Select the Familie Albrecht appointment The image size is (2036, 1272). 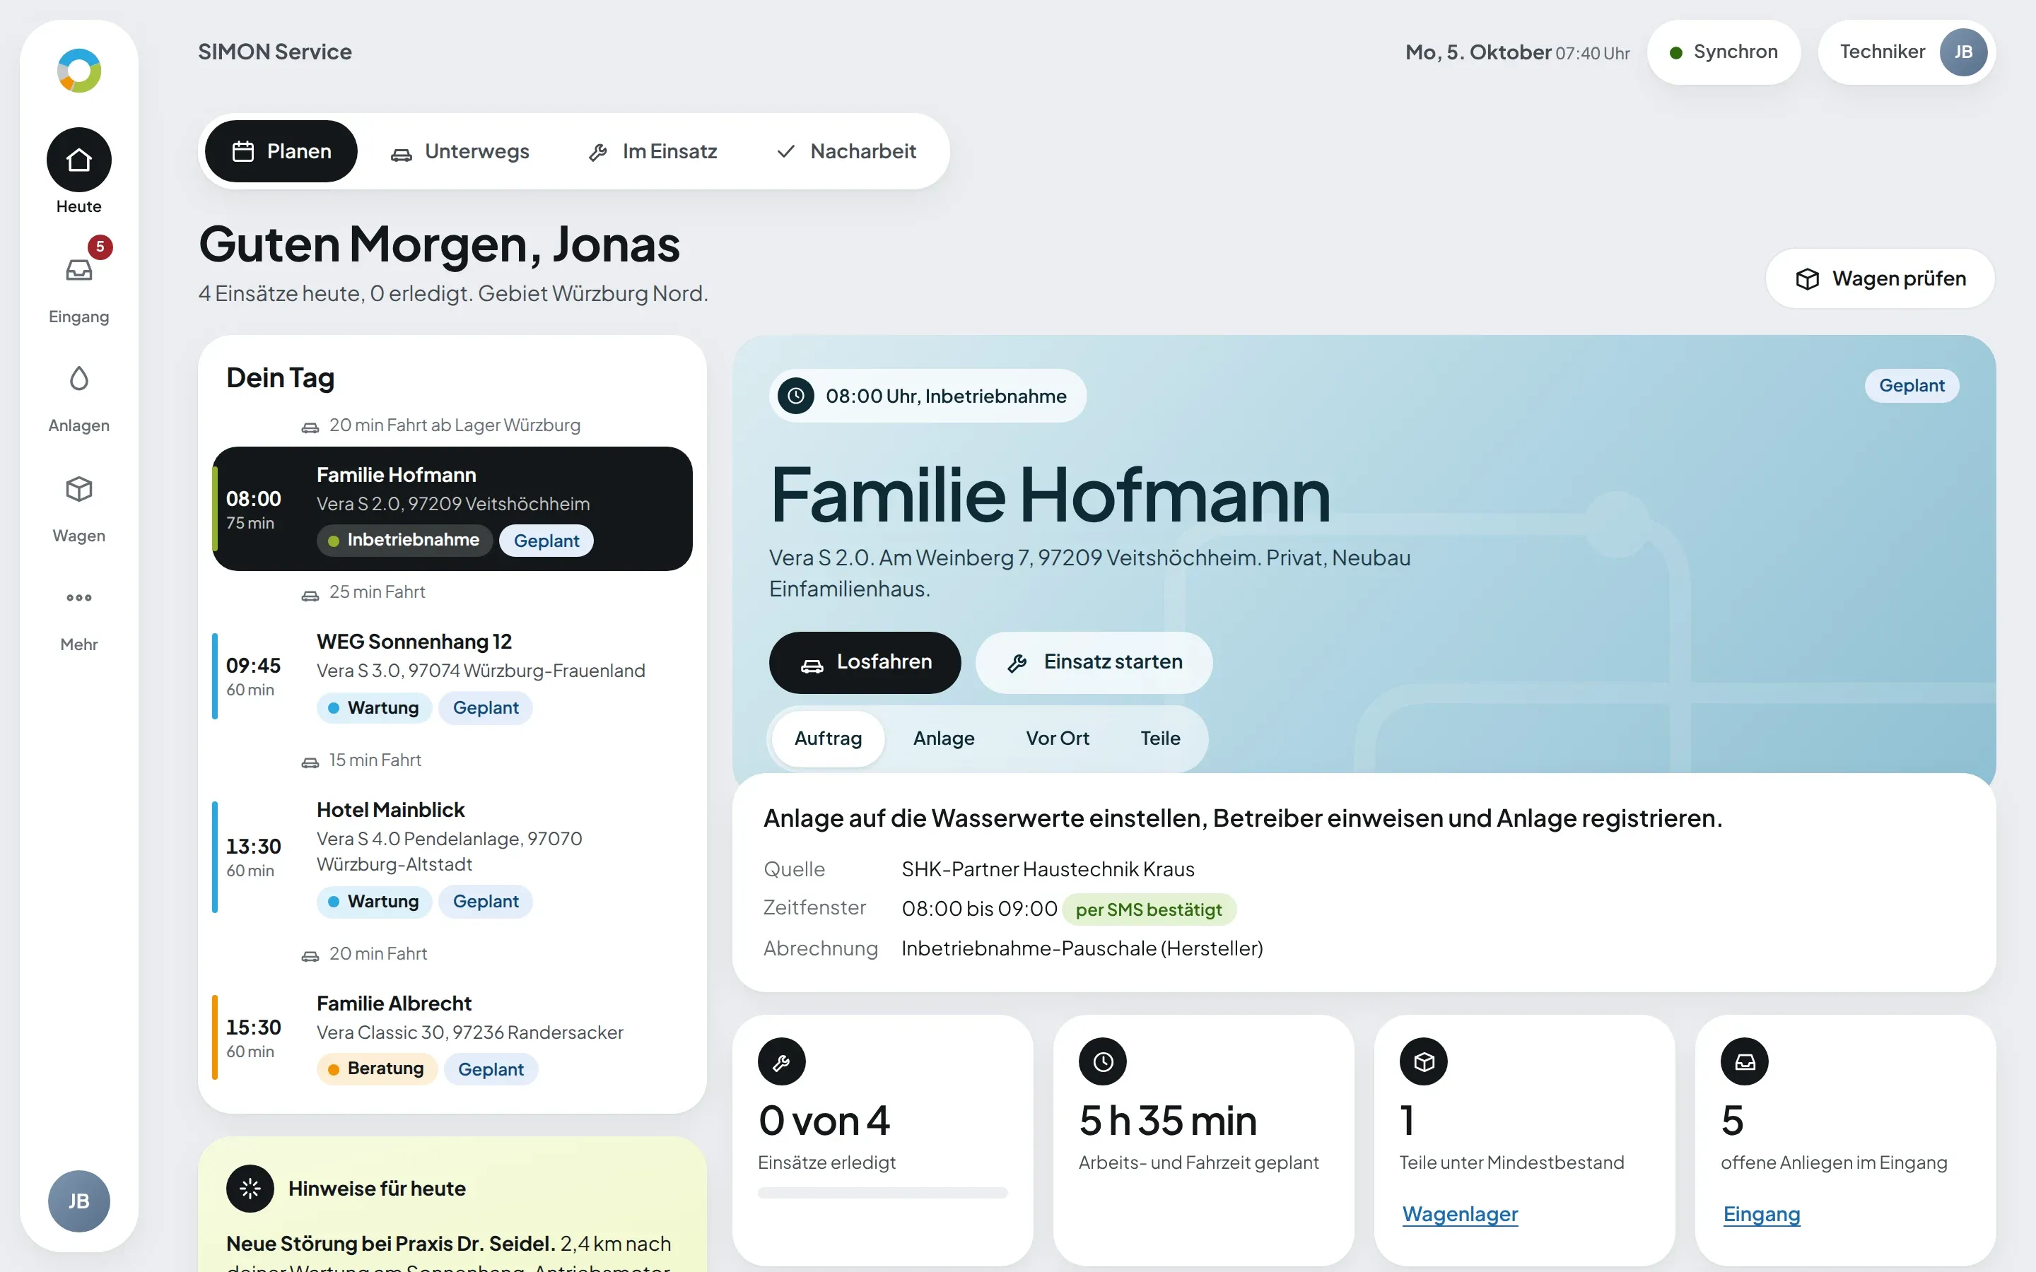tap(452, 1037)
